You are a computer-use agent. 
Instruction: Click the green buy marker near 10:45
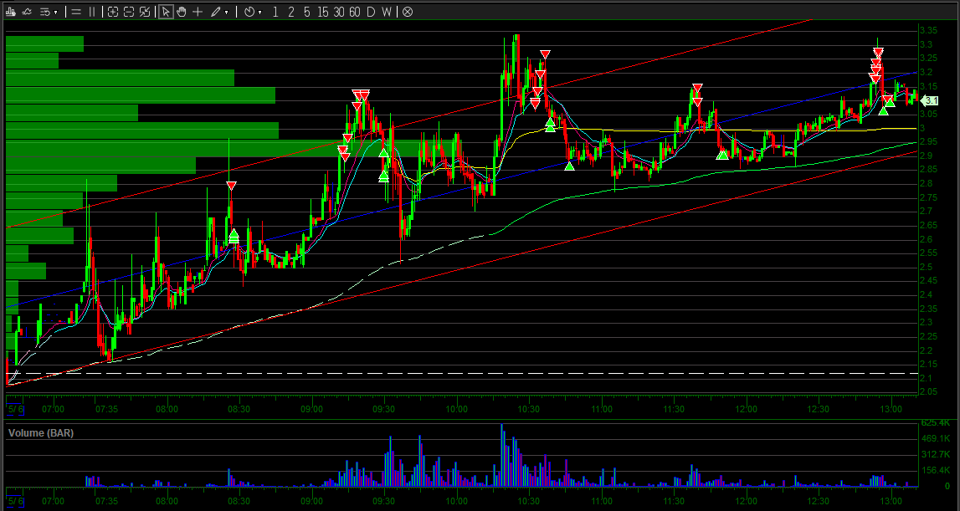click(x=569, y=166)
